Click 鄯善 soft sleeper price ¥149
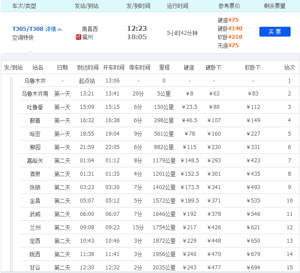The image size is (300, 273). pyautogui.click(x=253, y=120)
